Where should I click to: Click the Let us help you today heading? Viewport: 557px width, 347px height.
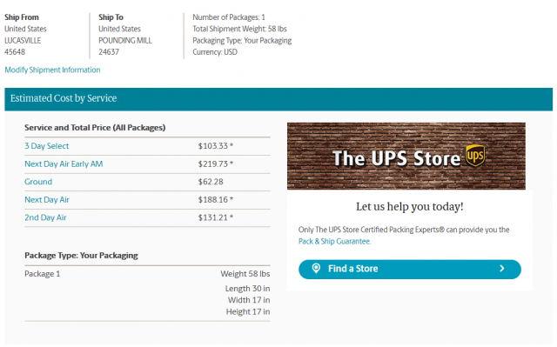pyautogui.click(x=410, y=206)
